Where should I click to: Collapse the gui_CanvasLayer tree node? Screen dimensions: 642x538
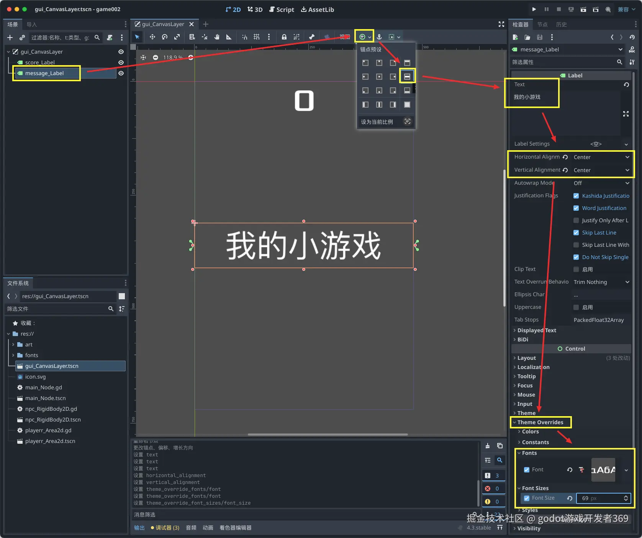tap(8, 52)
